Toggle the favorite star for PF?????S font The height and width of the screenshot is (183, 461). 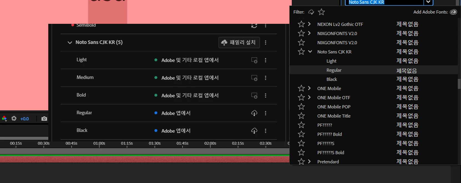(301, 143)
